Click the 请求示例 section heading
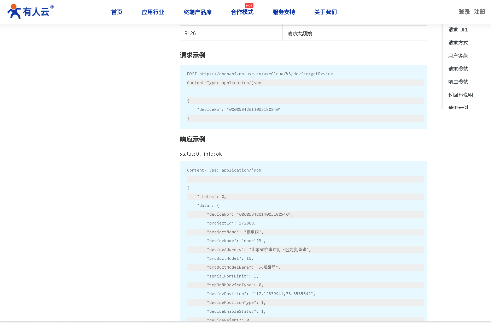Image resolution: width=491 pixels, height=323 pixels. click(193, 55)
